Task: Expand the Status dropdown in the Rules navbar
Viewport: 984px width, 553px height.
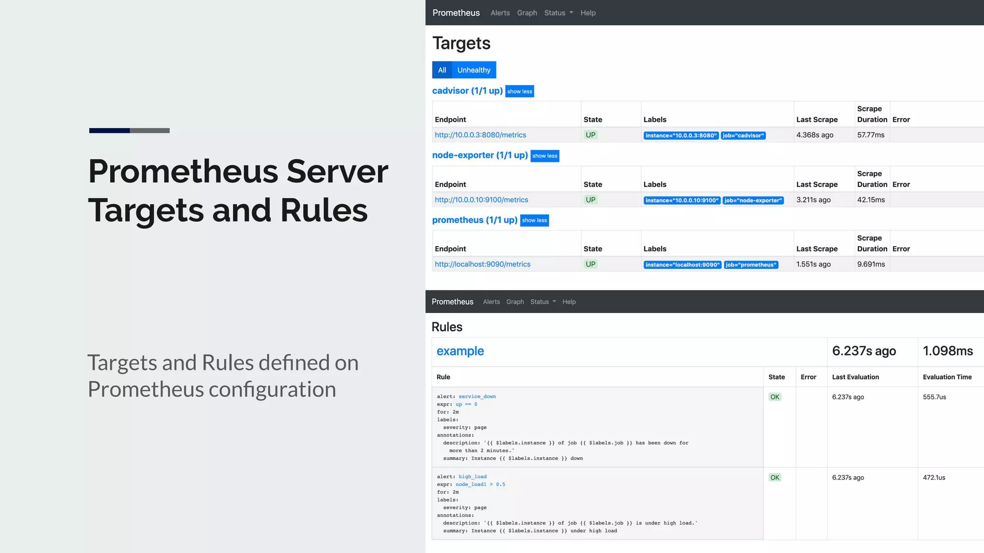Action: coord(543,302)
